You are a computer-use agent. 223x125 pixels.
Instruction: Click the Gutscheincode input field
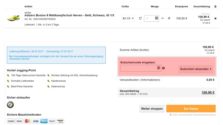pyautogui.click(x=141, y=68)
